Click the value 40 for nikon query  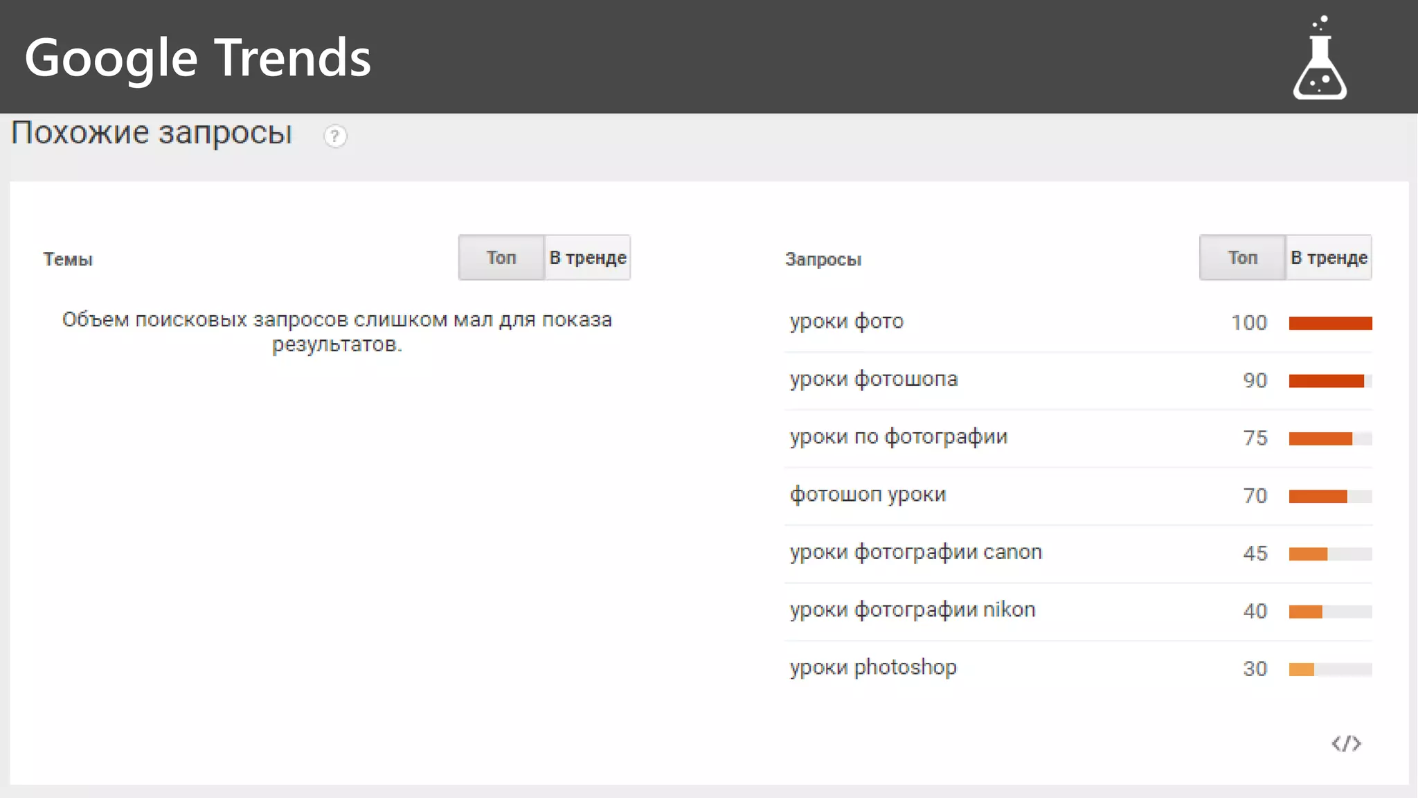(x=1255, y=611)
